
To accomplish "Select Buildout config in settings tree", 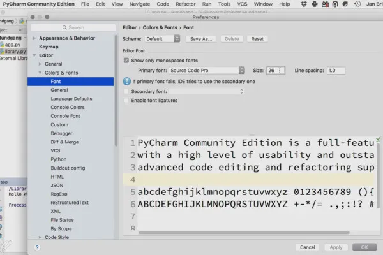I will tap(68, 168).
